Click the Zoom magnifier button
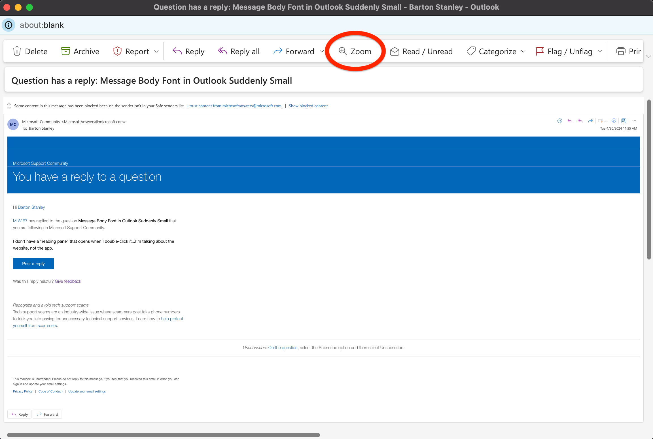The width and height of the screenshot is (653, 439). [x=355, y=51]
